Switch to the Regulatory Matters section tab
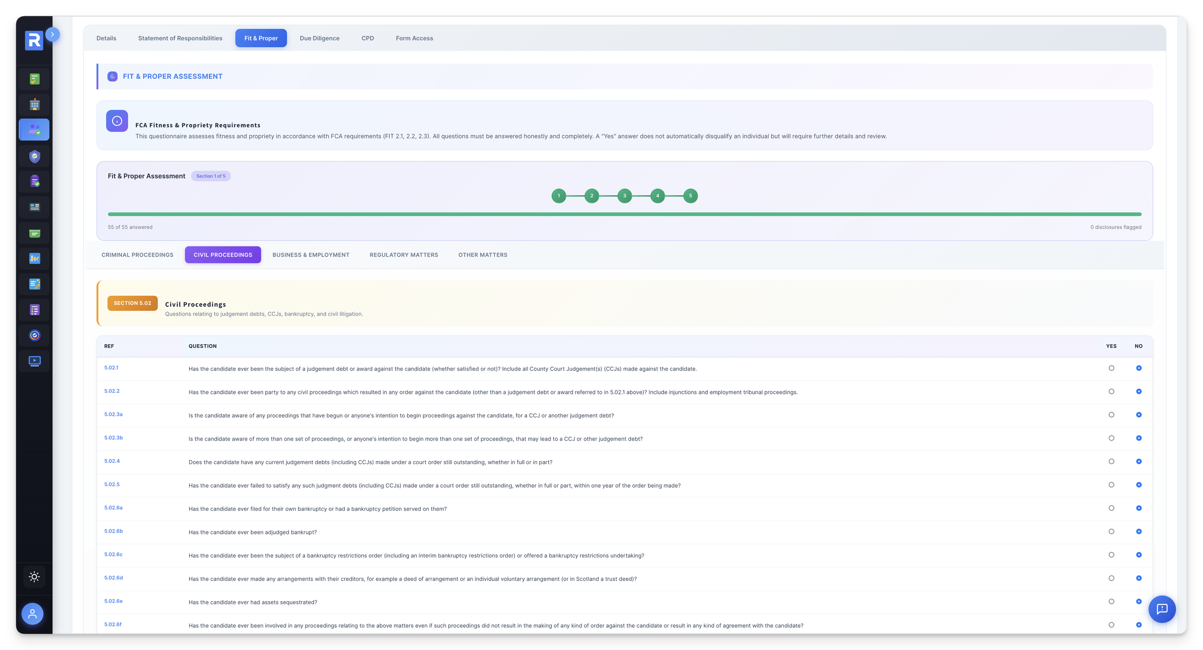The width and height of the screenshot is (1203, 650). point(404,255)
